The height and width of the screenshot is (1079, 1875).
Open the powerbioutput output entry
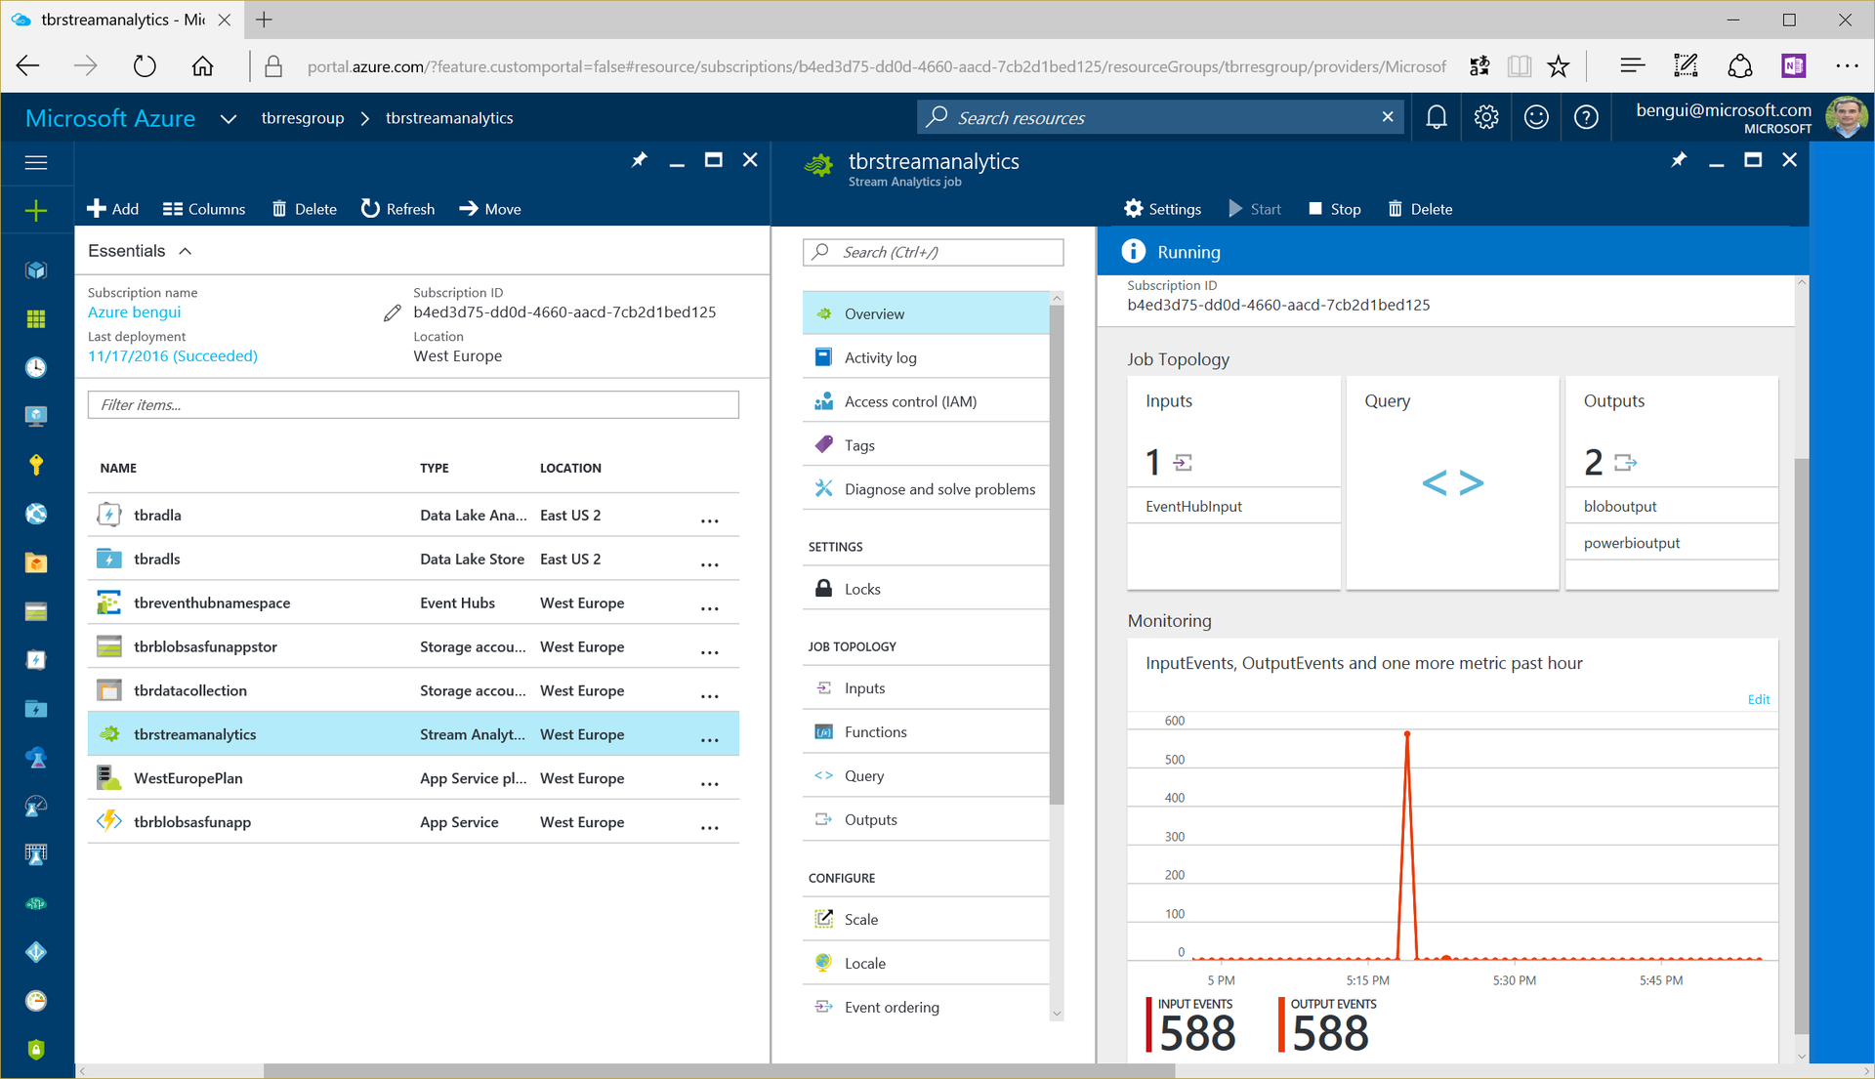1671,543
